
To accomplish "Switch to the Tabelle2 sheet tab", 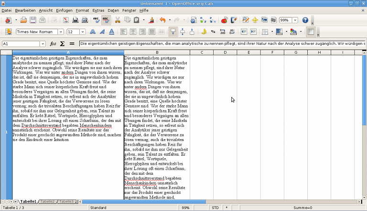I will [x=47, y=202].
